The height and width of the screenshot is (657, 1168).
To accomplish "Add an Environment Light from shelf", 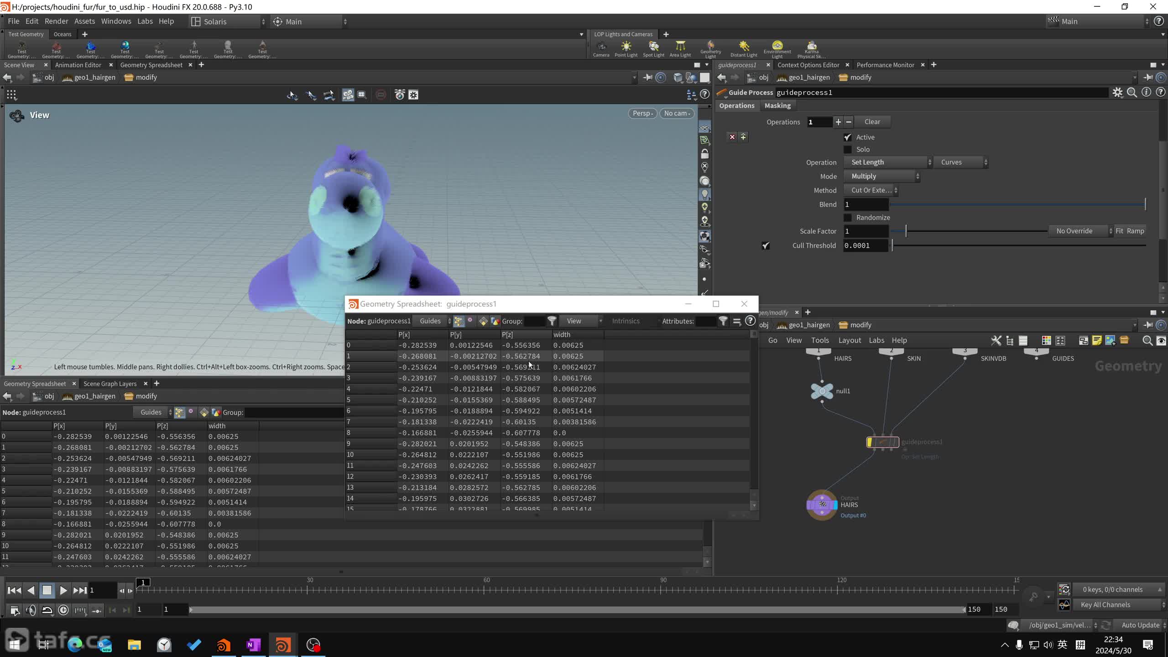I will point(777,49).
